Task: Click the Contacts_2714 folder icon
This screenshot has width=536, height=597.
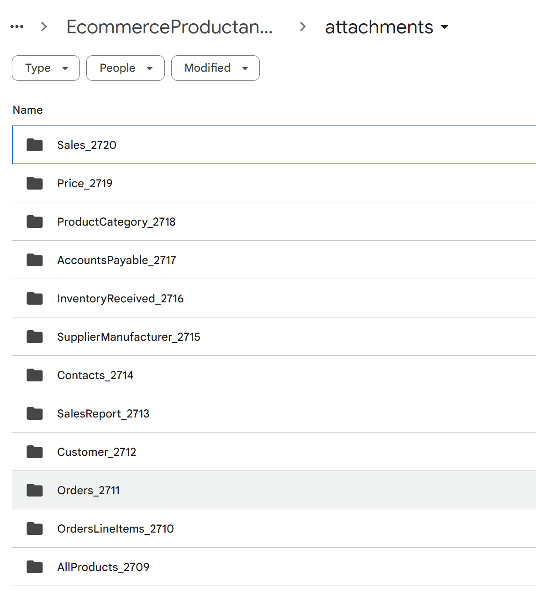Action: [x=35, y=375]
